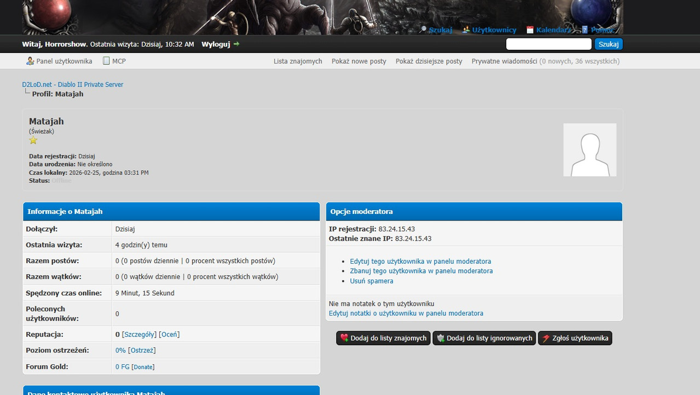Image resolution: width=700 pixels, height=395 pixels.
Task: Select Pokaż nowe posty
Action: tap(359, 61)
